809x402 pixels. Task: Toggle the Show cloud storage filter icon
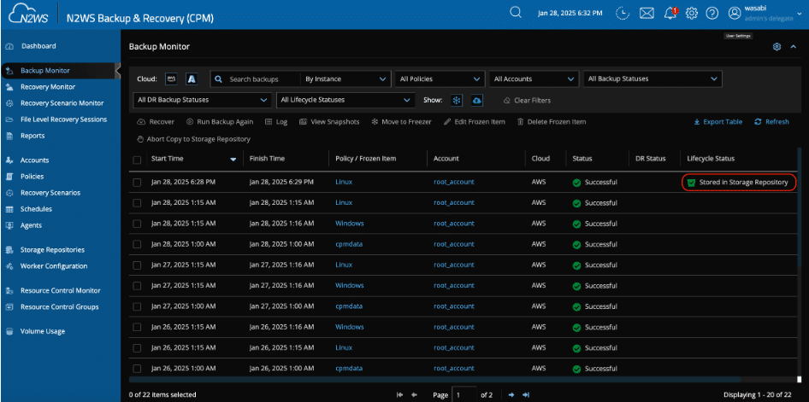pyautogui.click(x=477, y=101)
